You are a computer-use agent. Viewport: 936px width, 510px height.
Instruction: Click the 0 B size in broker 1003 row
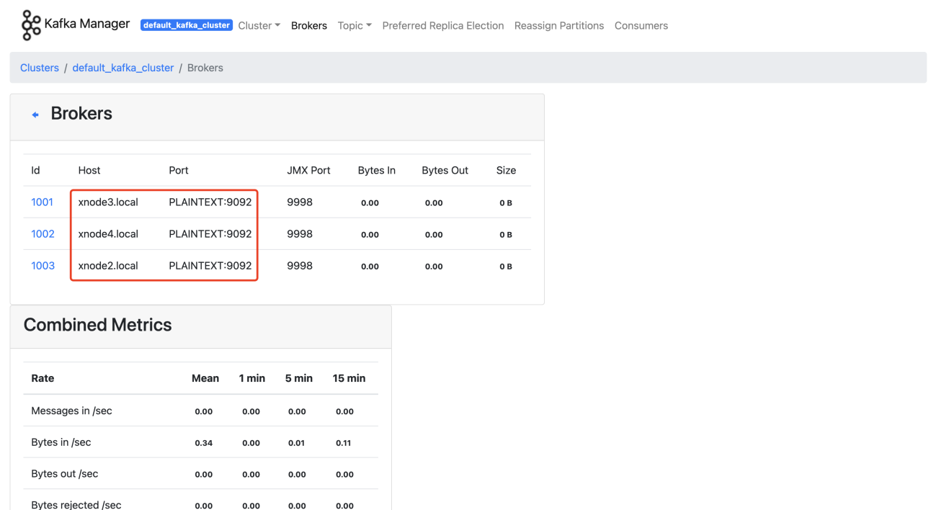[506, 267]
